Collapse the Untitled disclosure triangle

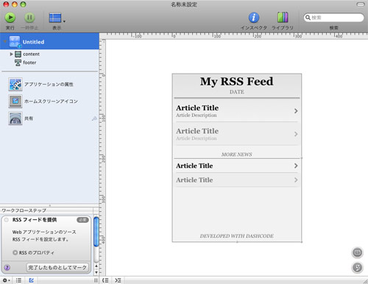coord(4,42)
